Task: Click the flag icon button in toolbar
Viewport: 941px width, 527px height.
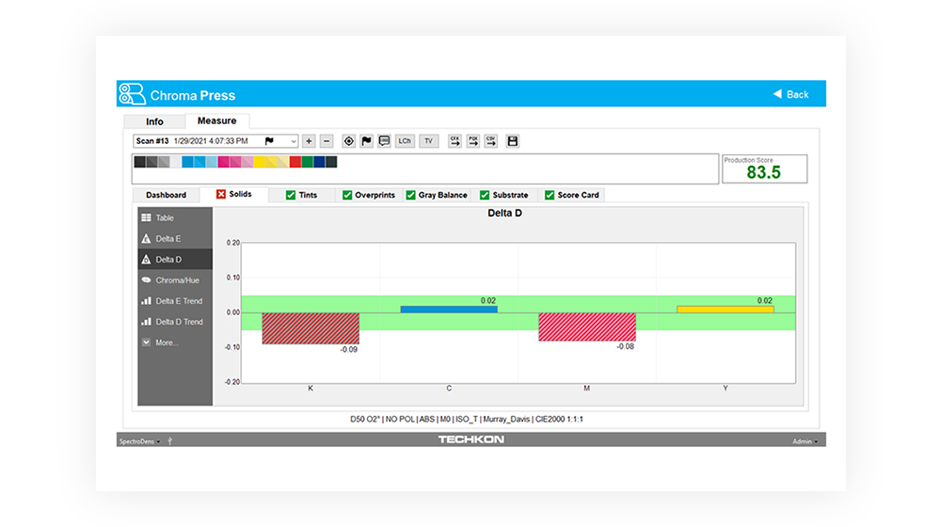Action: [366, 141]
